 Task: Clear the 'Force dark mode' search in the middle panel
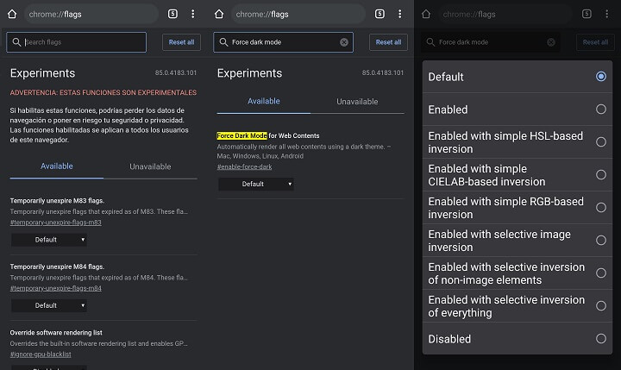tap(344, 42)
